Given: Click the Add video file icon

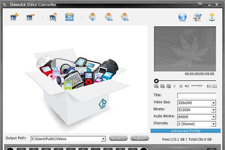Looking at the screenshot, I should (x=15, y=17).
